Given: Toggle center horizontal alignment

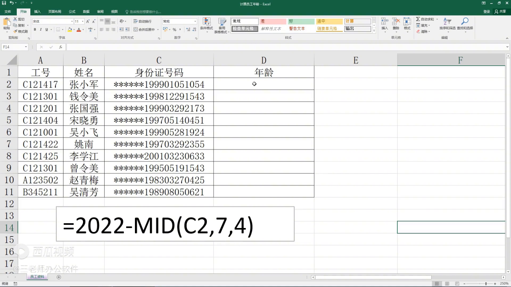Looking at the screenshot, I should coord(107,29).
